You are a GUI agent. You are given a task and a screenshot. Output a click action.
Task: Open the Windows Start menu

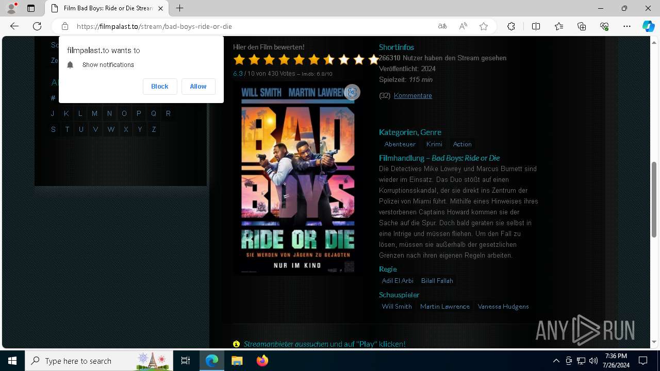tap(12, 361)
